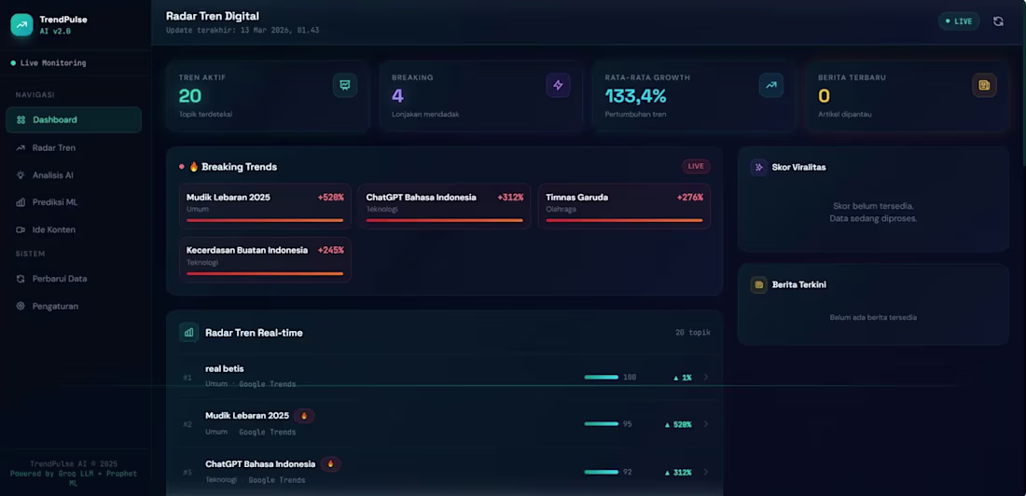Click the fire badge beside Mudik Lebaran 2025 row
The width and height of the screenshot is (1026, 496).
(304, 416)
